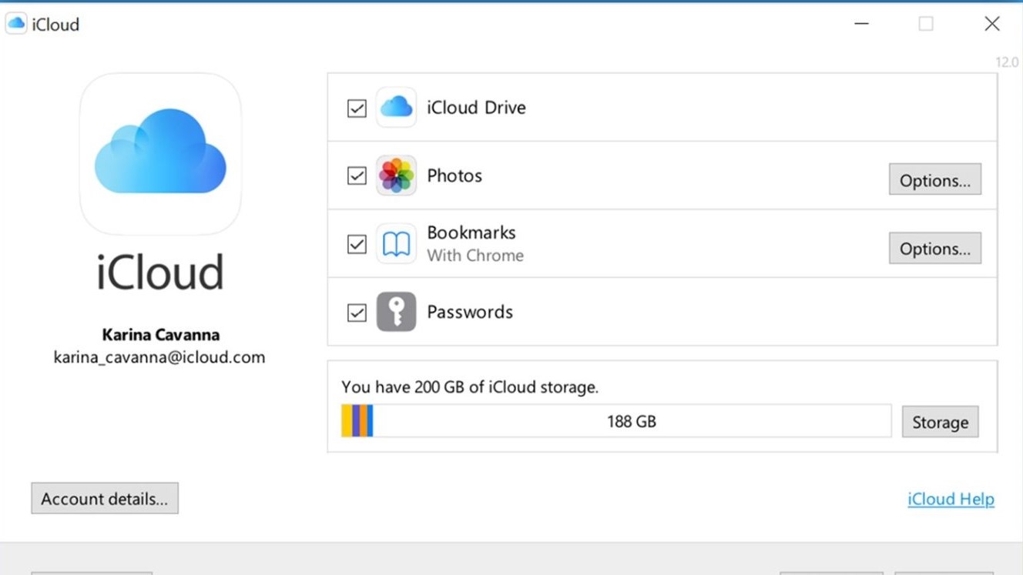Click the karina_cavanna@icloud.com email address

(x=159, y=357)
